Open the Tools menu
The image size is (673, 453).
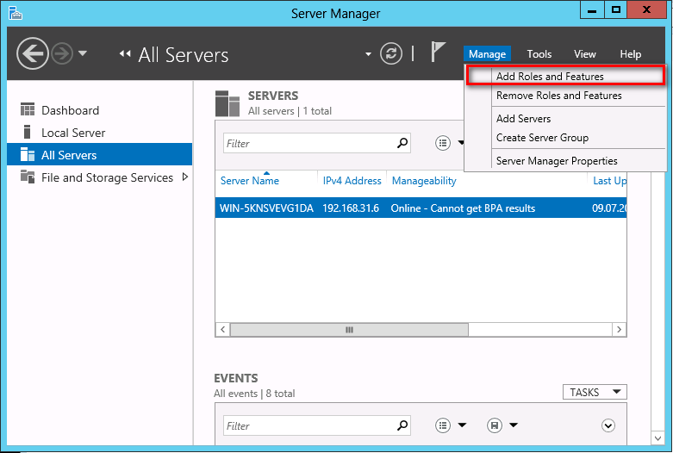pos(539,54)
